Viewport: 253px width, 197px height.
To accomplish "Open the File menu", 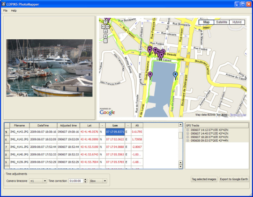I will [x=5, y=11].
